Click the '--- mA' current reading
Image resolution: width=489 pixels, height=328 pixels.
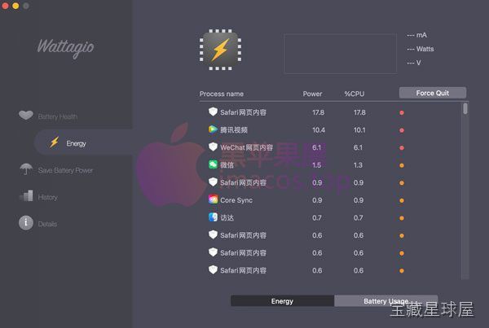point(416,35)
